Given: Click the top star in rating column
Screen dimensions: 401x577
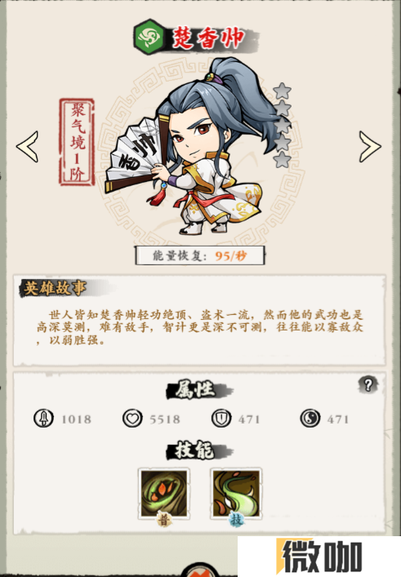Looking at the screenshot, I should 283,91.
